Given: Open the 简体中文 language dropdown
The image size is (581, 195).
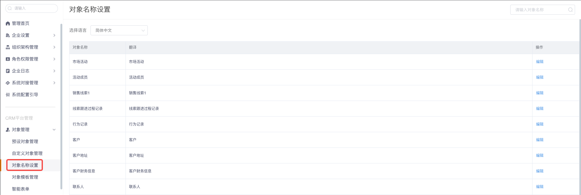Looking at the screenshot, I should pos(119,30).
